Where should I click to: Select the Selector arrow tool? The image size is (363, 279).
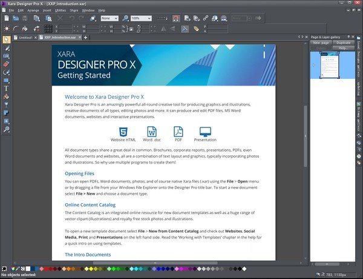click(7, 39)
